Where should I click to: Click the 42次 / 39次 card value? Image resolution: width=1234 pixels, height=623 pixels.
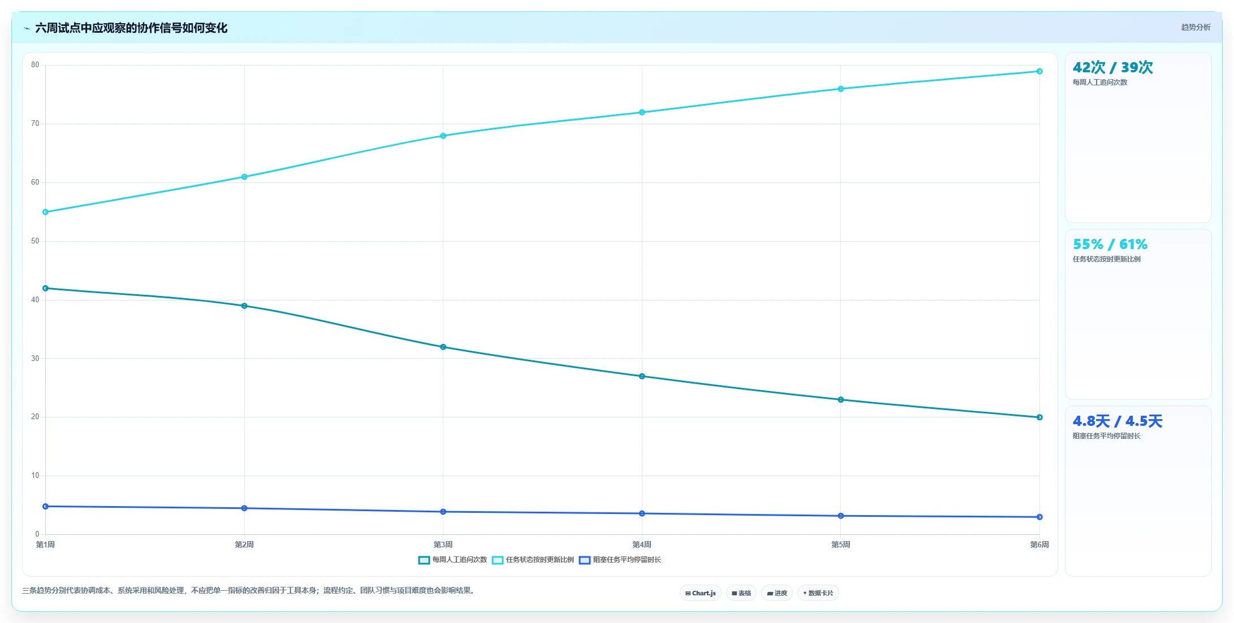[x=1112, y=67]
